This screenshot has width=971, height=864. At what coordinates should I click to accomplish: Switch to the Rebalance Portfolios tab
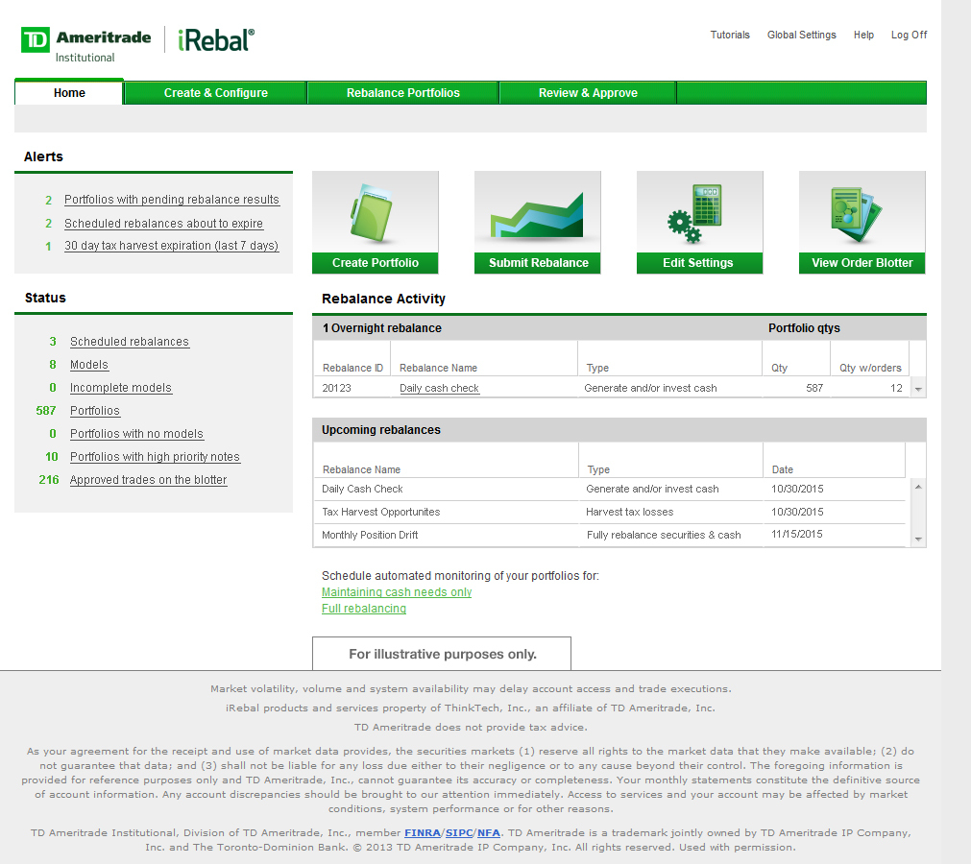click(402, 93)
